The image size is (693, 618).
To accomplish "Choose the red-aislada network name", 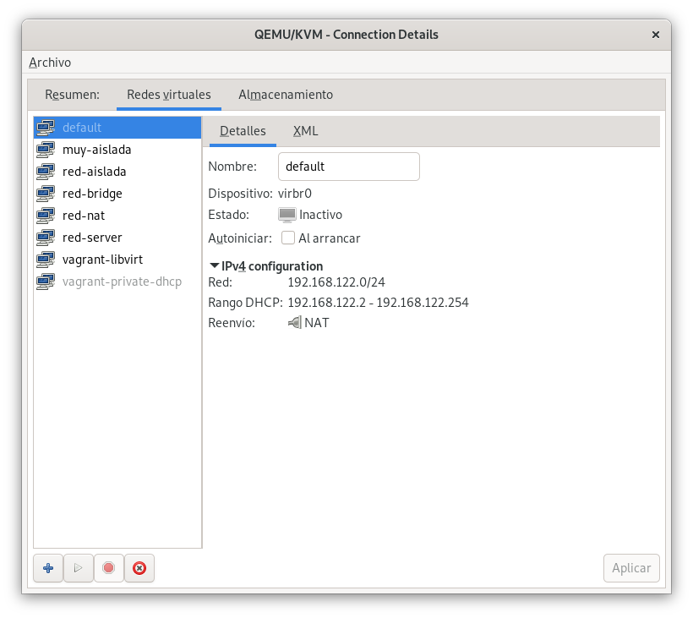I will (94, 172).
